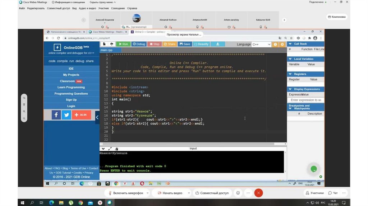Click Login in sidebar

[71, 106]
